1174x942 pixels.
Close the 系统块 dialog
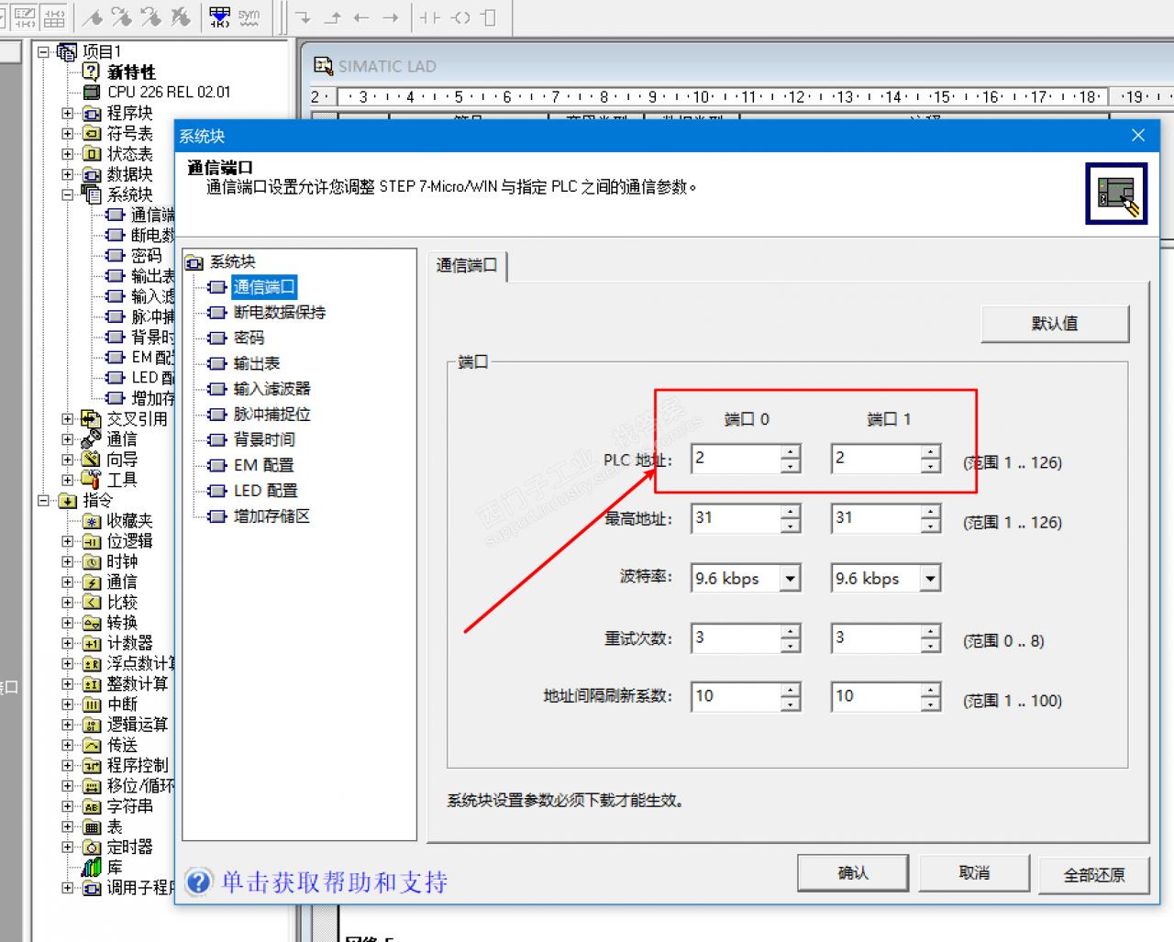pos(1138,136)
